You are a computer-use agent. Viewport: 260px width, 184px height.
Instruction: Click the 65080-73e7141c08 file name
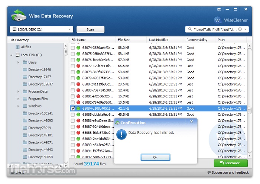98,90
